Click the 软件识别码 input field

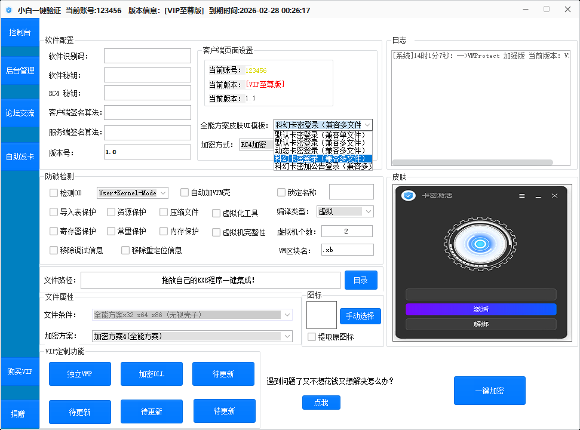point(147,56)
